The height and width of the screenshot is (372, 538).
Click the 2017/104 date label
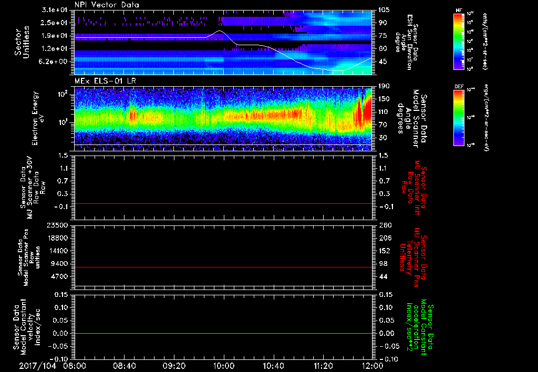37,365
